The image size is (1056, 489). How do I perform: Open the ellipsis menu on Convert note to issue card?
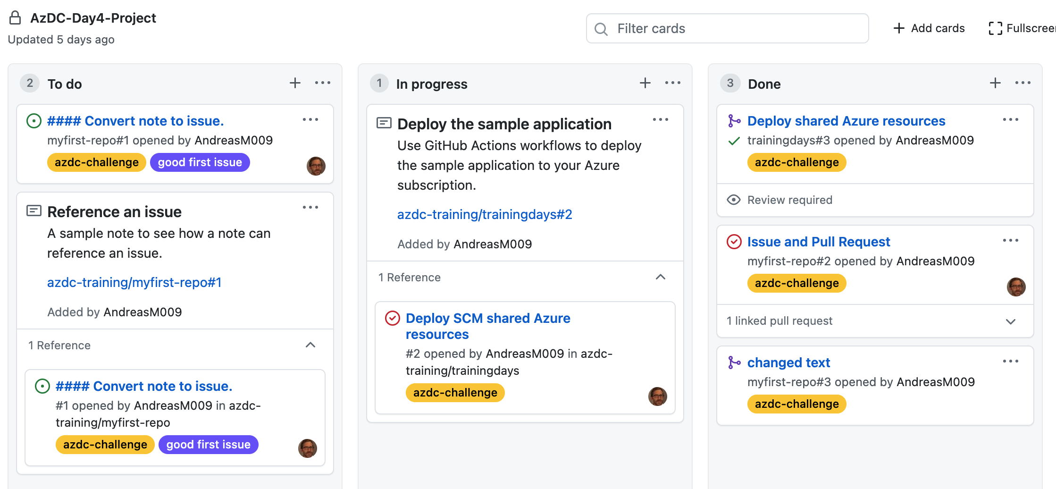(x=310, y=119)
